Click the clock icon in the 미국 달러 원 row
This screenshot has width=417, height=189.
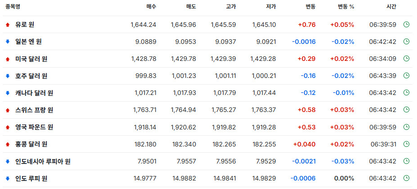click(406, 59)
